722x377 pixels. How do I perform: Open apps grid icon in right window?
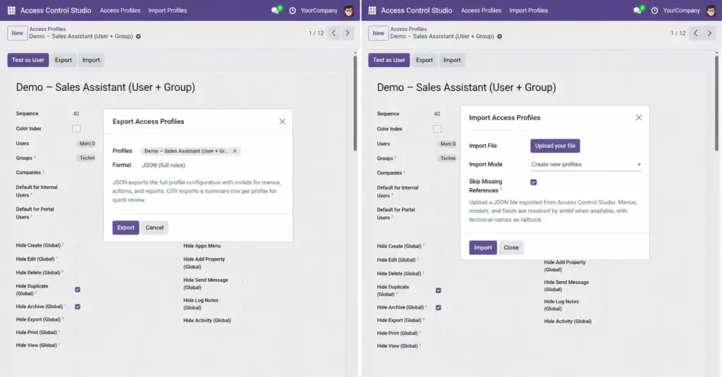[372, 10]
